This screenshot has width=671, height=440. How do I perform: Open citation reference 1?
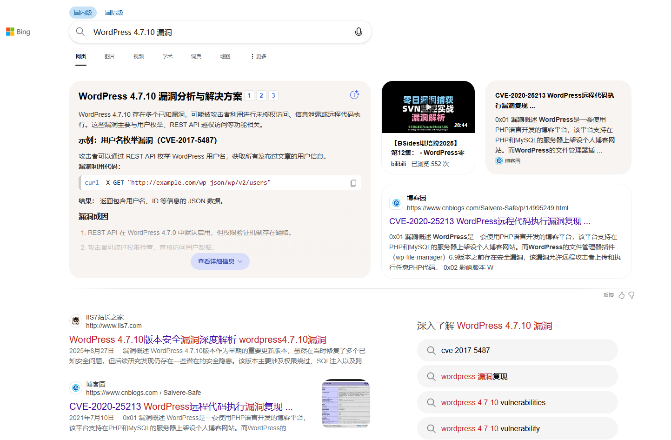pyautogui.click(x=249, y=96)
